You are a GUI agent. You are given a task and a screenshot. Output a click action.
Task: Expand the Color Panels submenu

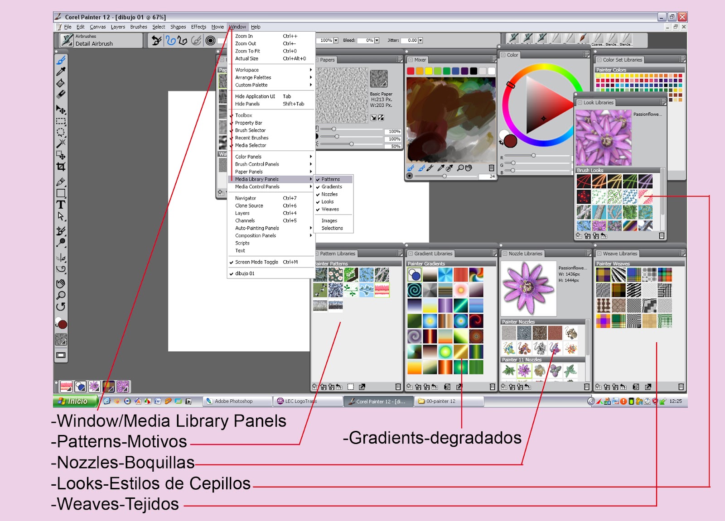pos(271,157)
